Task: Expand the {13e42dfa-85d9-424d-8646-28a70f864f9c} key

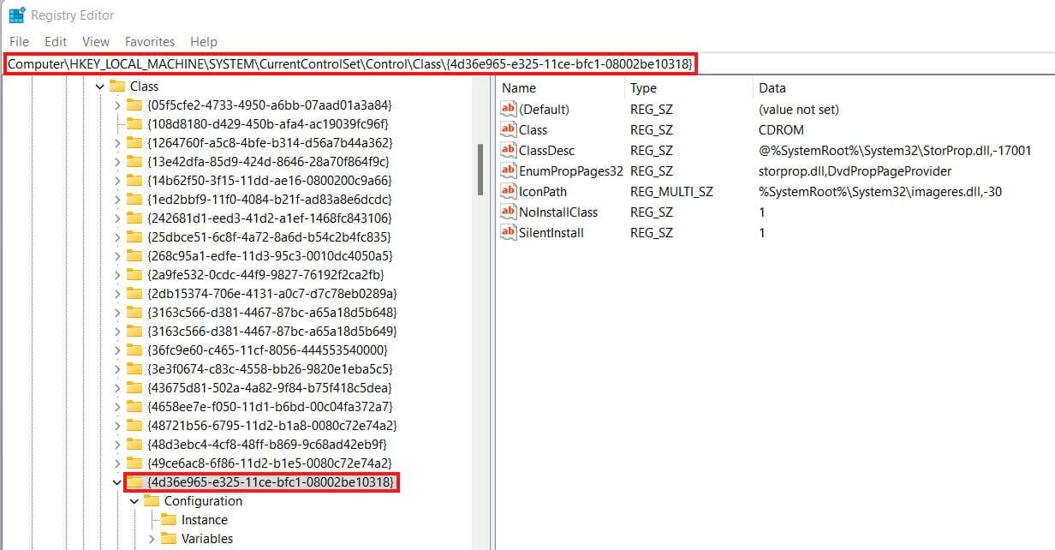Action: (117, 162)
